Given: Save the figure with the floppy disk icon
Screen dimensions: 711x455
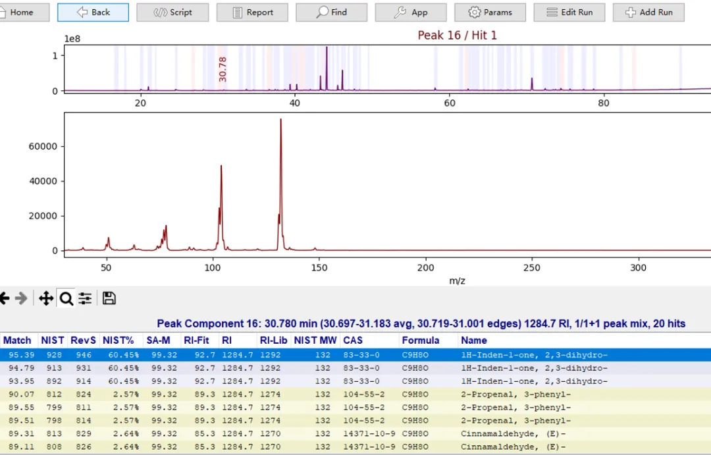Looking at the screenshot, I should click(109, 298).
